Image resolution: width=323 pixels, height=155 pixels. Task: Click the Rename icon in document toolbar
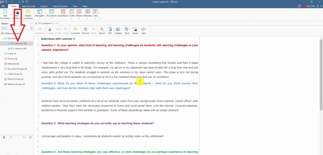[85, 31]
